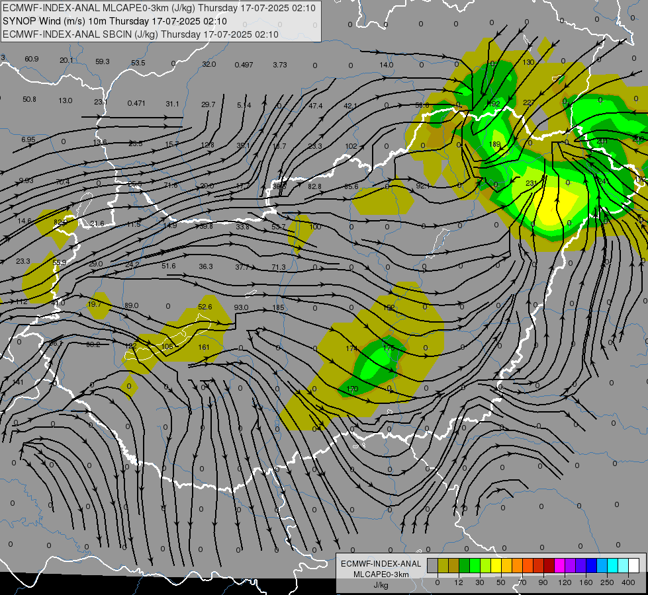Viewport: 648px width, 595px height.
Task: Click the 14.0 grid value
Action: coord(387,65)
